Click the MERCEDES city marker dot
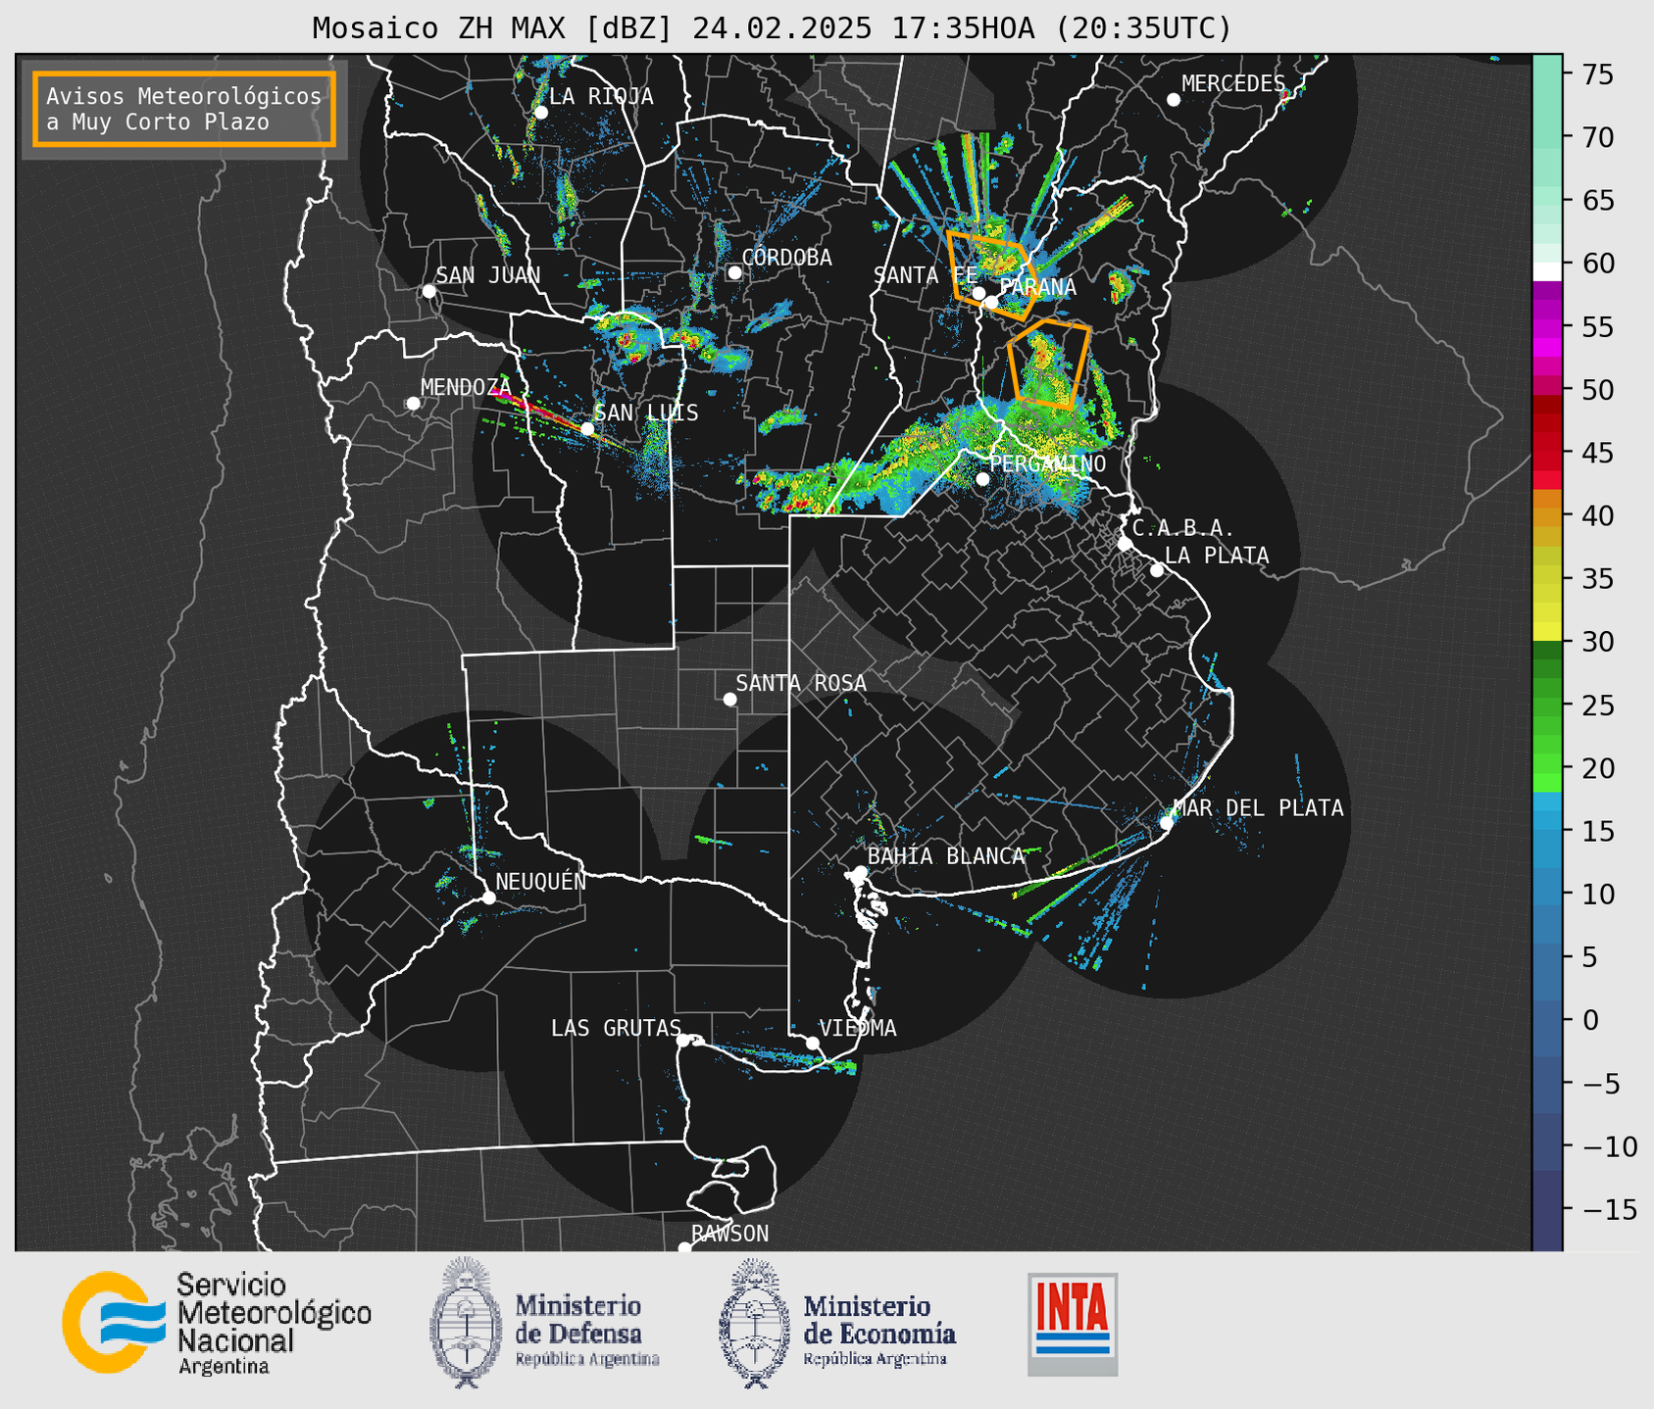This screenshot has height=1409, width=1654. [x=1174, y=100]
